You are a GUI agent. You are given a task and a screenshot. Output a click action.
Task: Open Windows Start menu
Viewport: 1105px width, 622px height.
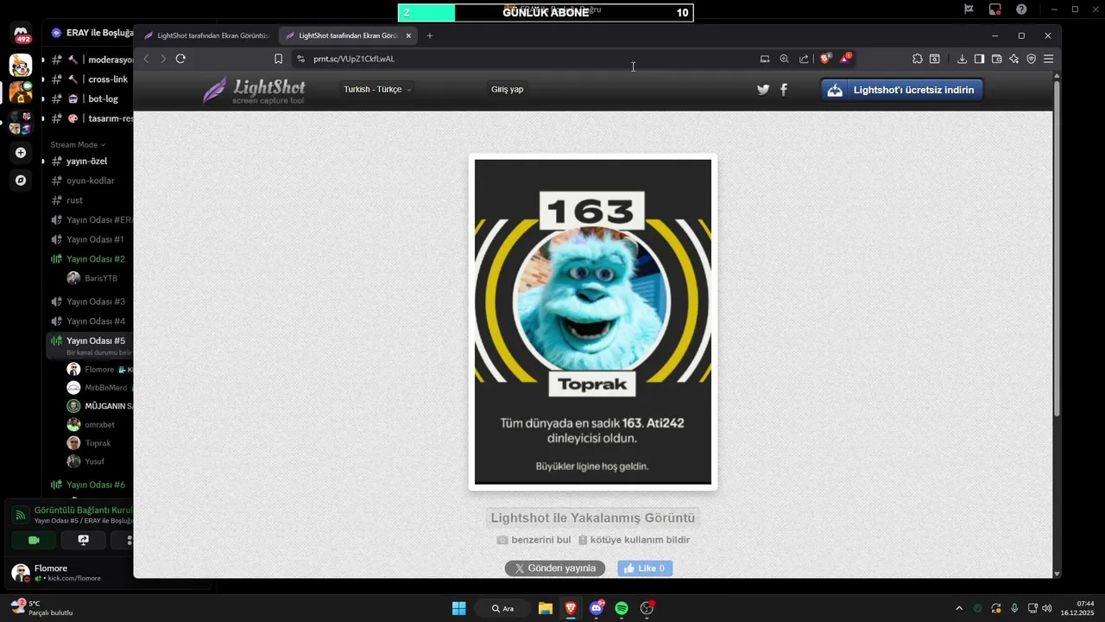pyautogui.click(x=459, y=608)
